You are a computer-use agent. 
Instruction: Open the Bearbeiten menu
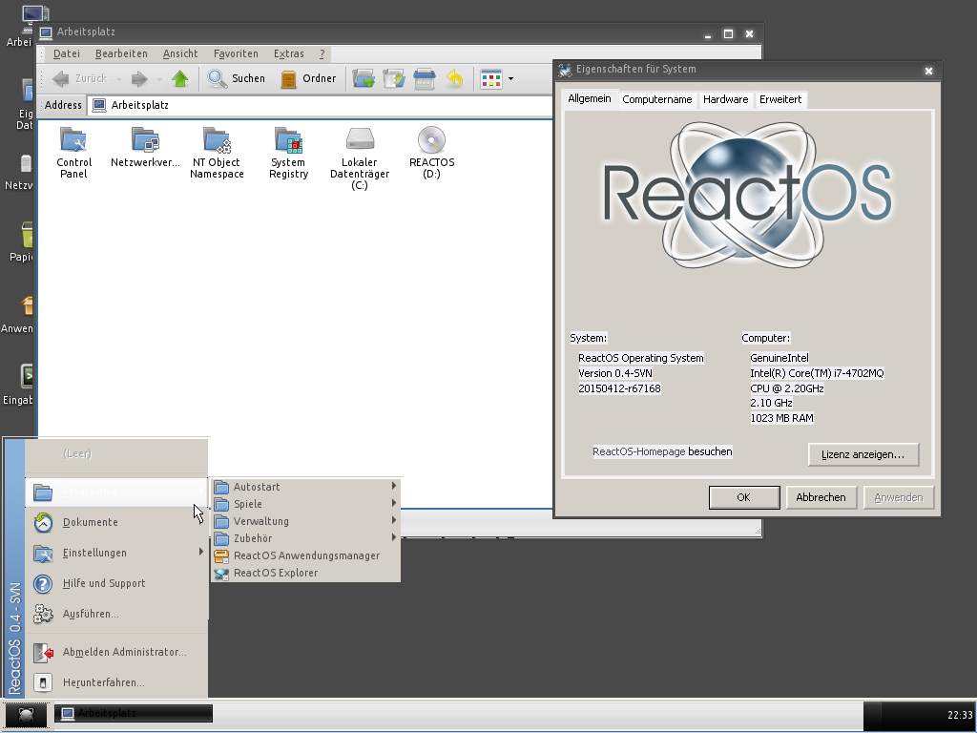pos(121,53)
